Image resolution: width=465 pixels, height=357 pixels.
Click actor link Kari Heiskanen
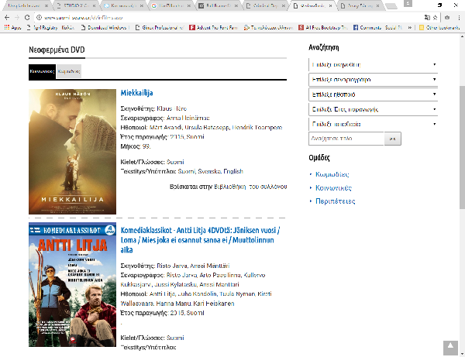tap(214, 304)
